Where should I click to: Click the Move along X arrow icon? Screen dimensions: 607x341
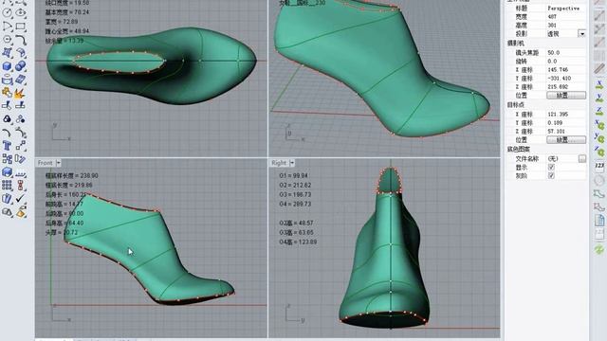click(599, 84)
